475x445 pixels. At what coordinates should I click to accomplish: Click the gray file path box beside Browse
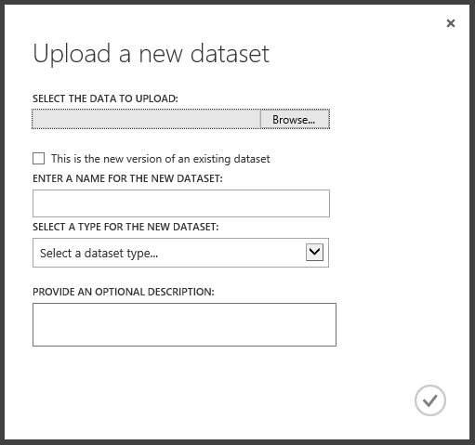(146, 119)
